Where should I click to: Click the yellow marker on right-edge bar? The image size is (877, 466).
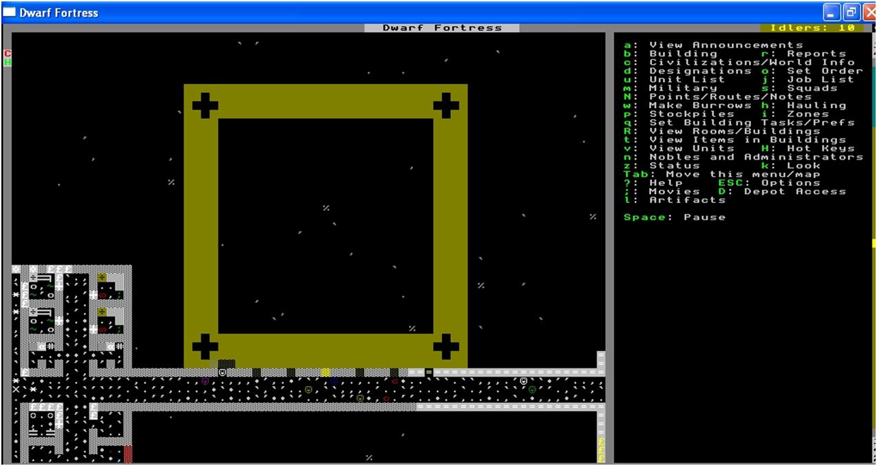pyautogui.click(x=874, y=243)
